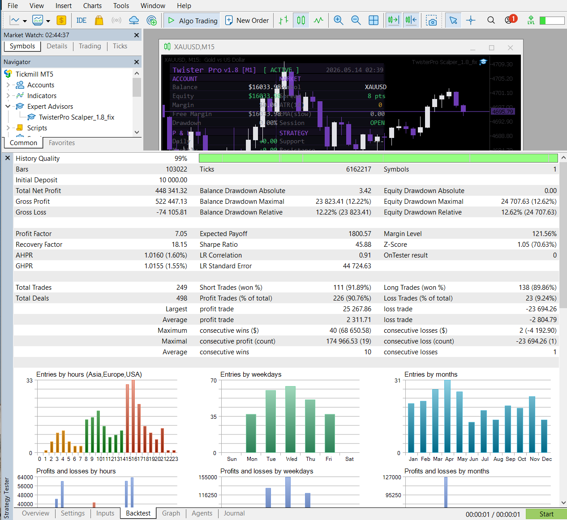The image size is (567, 520).
Task: Open the new chart line icon
Action: (x=15, y=20)
